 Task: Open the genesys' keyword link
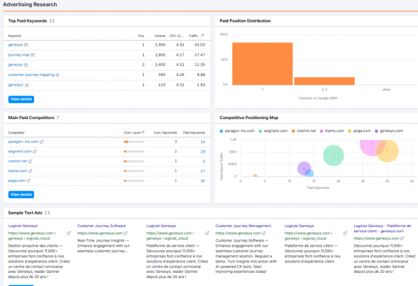click(x=16, y=85)
